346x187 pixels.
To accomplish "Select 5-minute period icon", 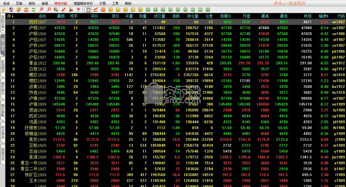I will coord(163,10).
